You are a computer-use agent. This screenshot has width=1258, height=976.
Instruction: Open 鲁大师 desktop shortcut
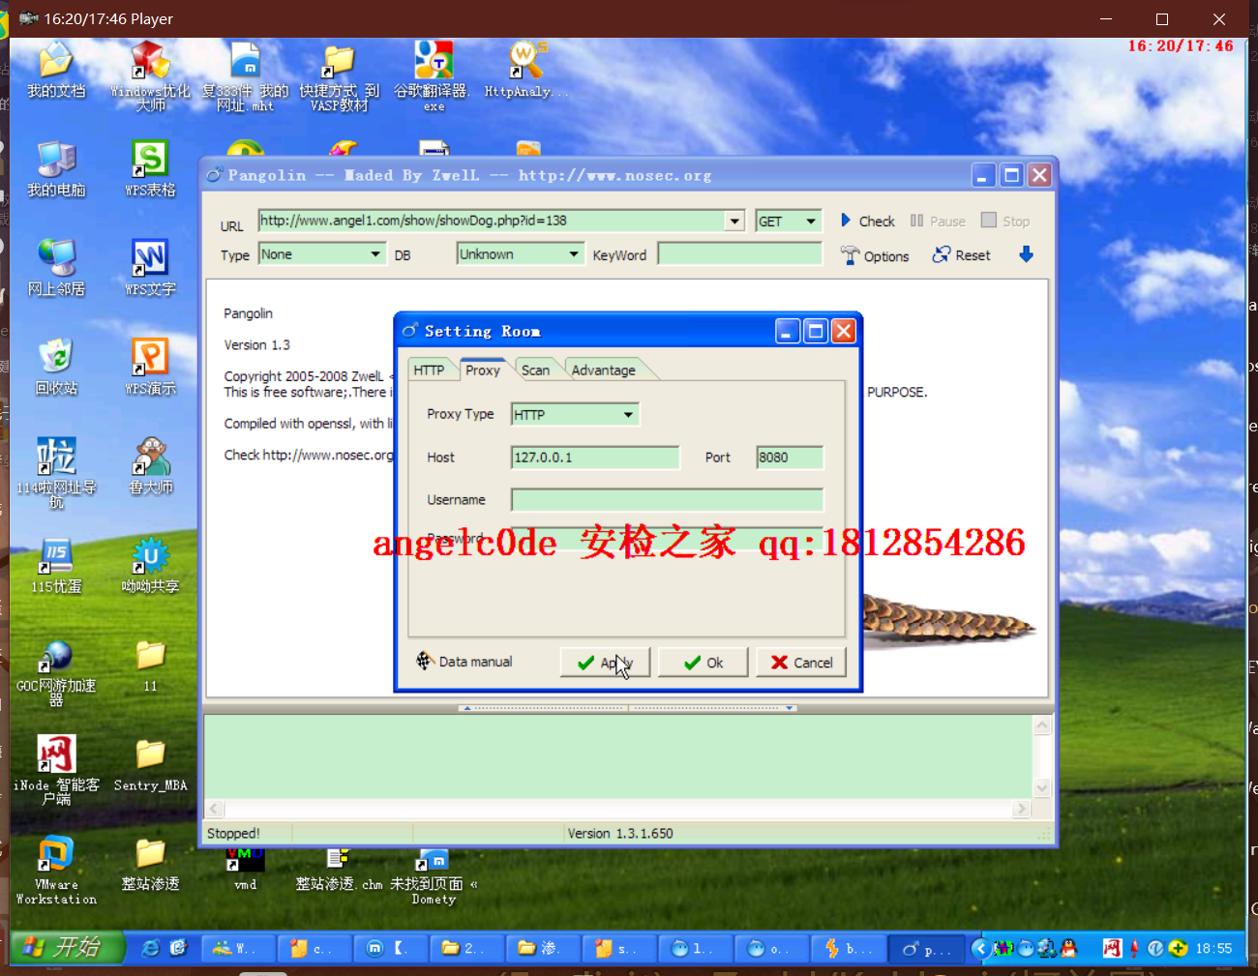(x=150, y=465)
